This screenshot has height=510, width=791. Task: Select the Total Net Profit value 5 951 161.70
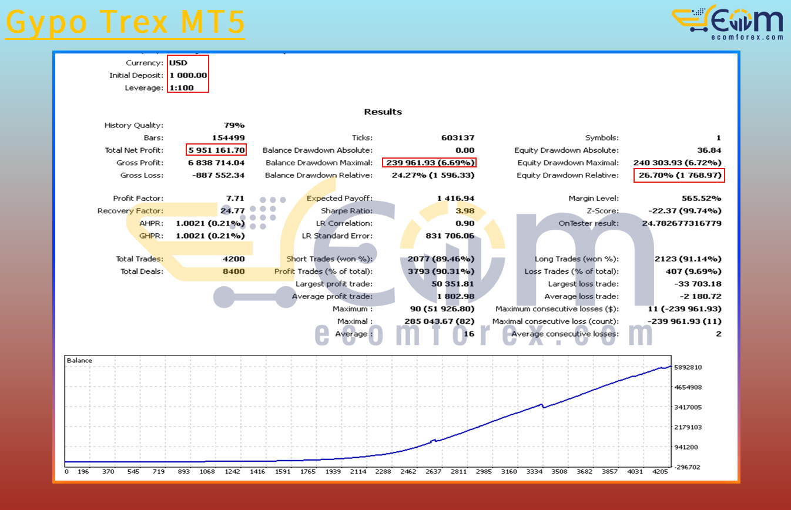[216, 150]
